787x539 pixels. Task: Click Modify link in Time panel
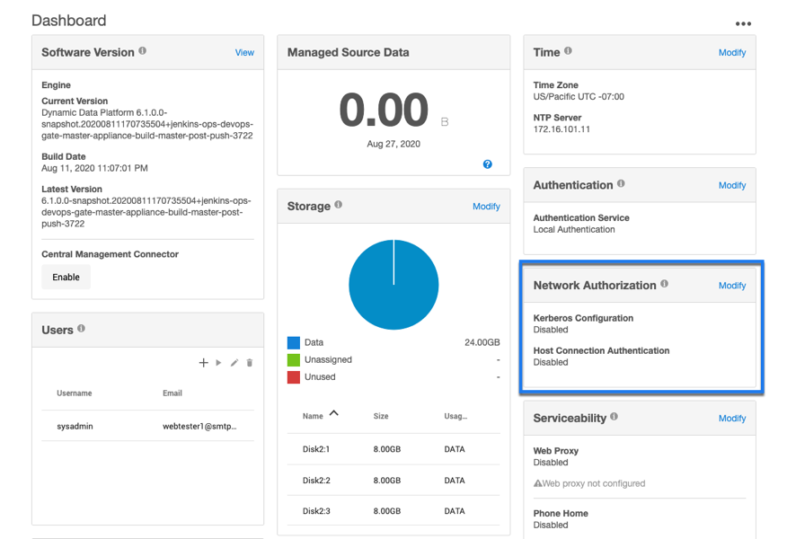tap(732, 52)
